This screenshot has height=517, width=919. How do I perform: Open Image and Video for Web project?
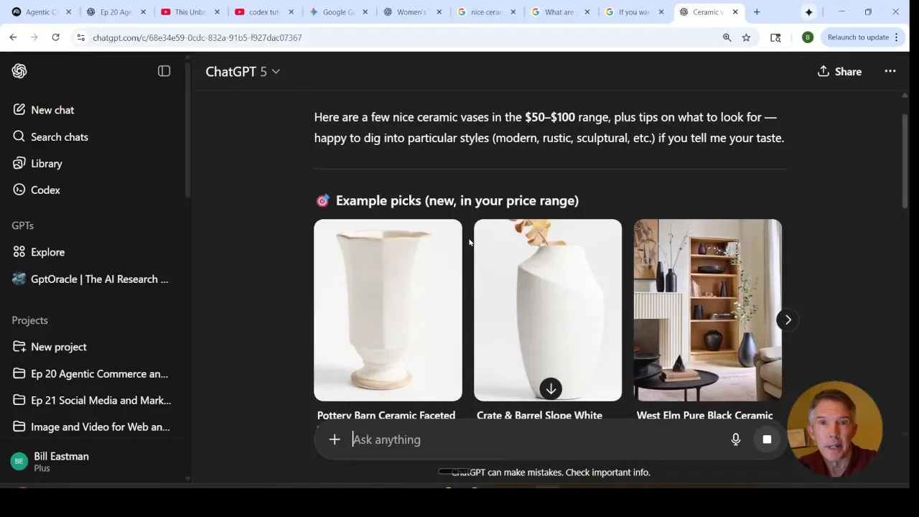100,427
